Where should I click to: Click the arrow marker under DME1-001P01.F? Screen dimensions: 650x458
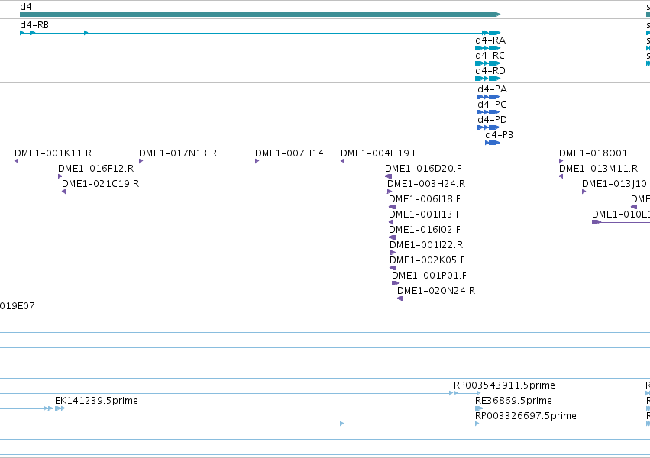396,284
